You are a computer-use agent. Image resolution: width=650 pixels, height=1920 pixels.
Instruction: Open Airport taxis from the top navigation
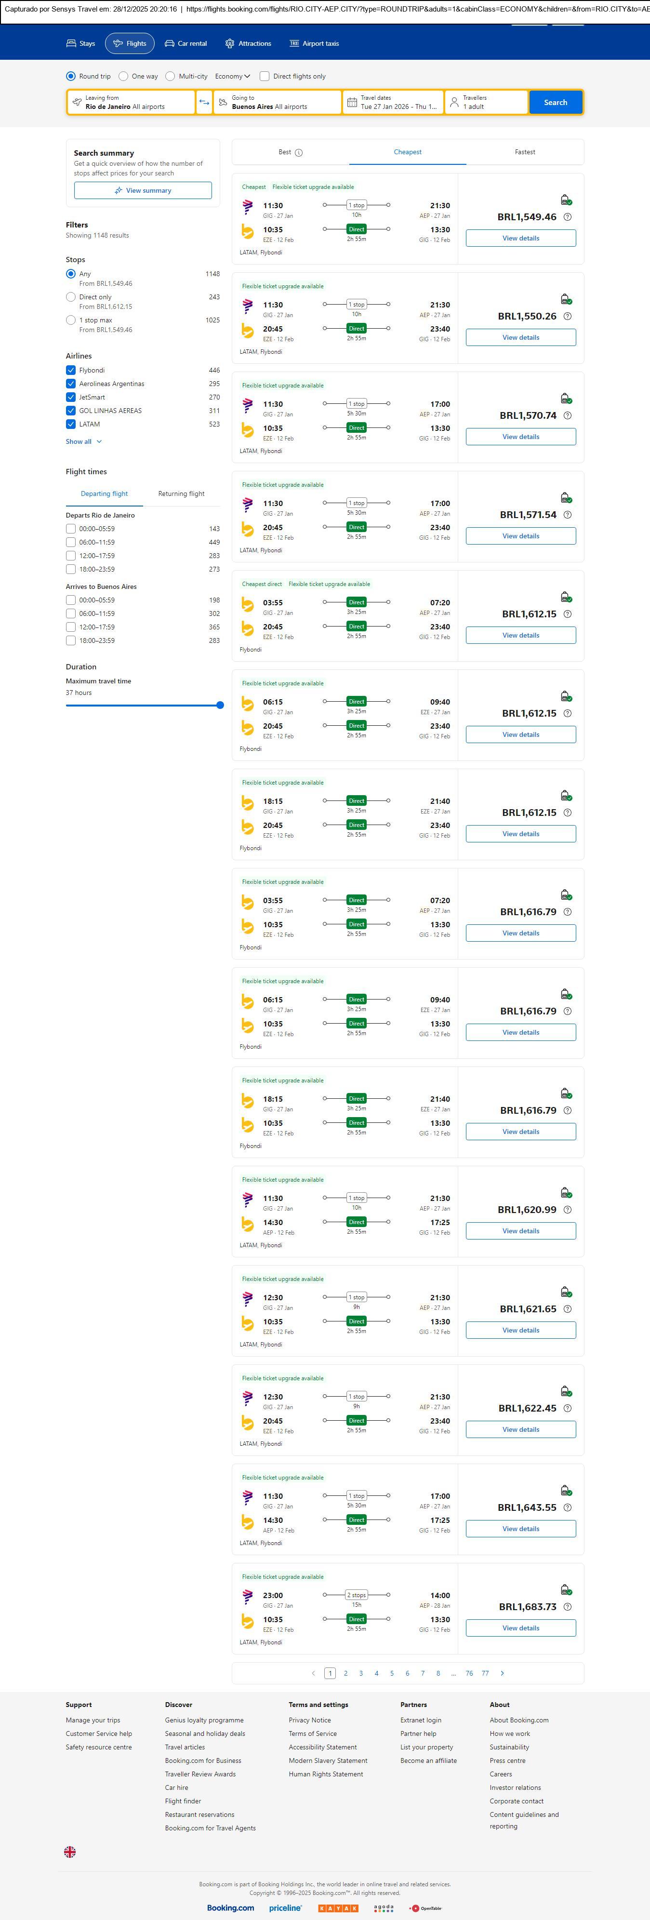[x=314, y=43]
